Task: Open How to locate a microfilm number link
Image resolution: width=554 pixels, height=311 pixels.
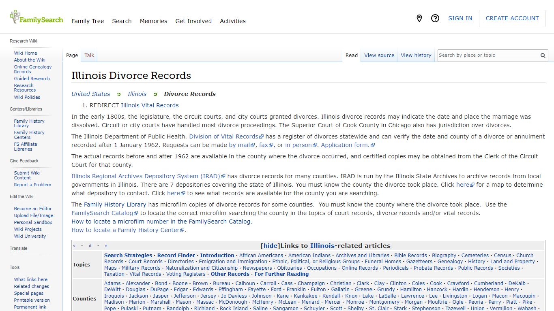Action: tap(161, 222)
